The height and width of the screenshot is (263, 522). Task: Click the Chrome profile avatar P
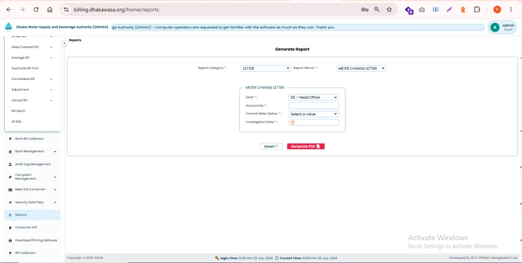(x=497, y=9)
